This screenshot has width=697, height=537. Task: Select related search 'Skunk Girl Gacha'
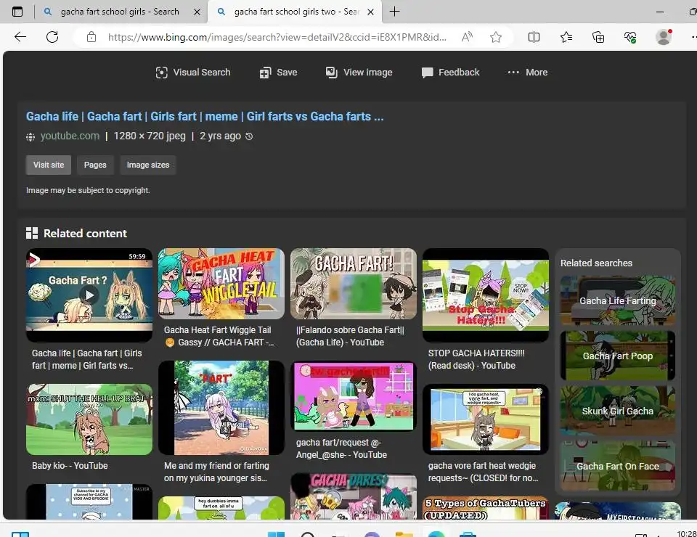pyautogui.click(x=618, y=411)
